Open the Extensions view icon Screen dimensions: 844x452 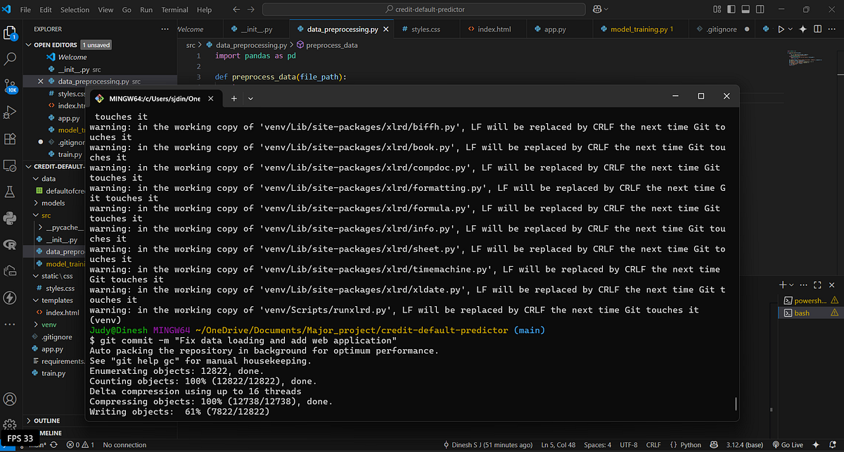click(x=10, y=139)
